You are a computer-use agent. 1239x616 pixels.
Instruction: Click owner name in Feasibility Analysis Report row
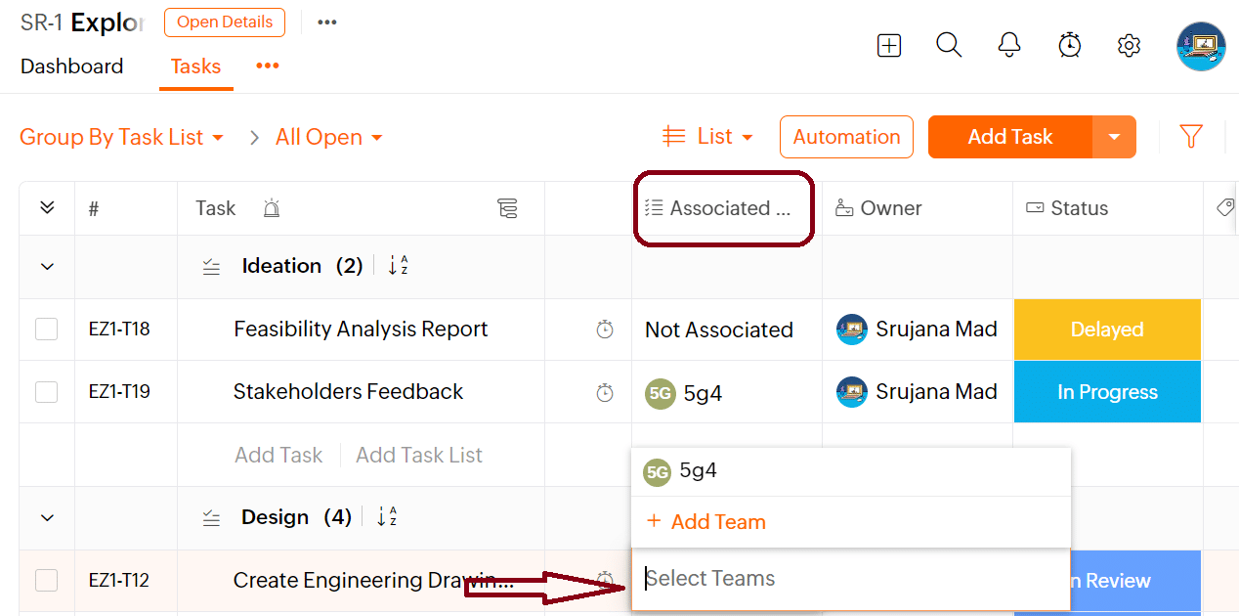936,330
